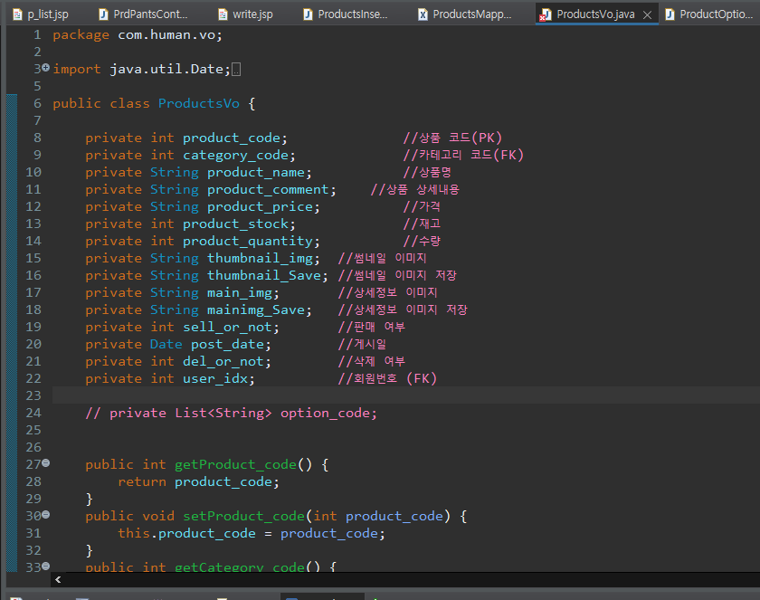Click the ProductsVo class name declaration

[x=198, y=103]
